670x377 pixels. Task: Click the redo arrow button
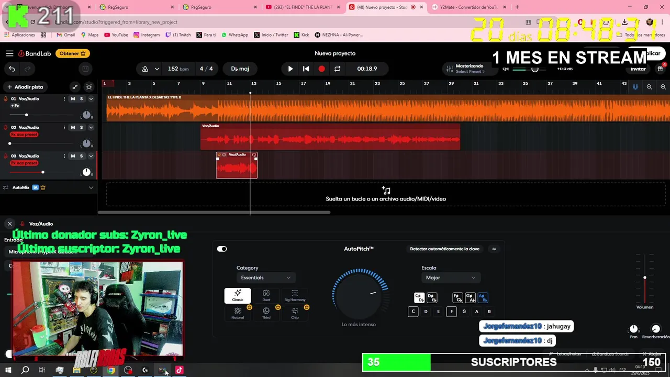[27, 69]
